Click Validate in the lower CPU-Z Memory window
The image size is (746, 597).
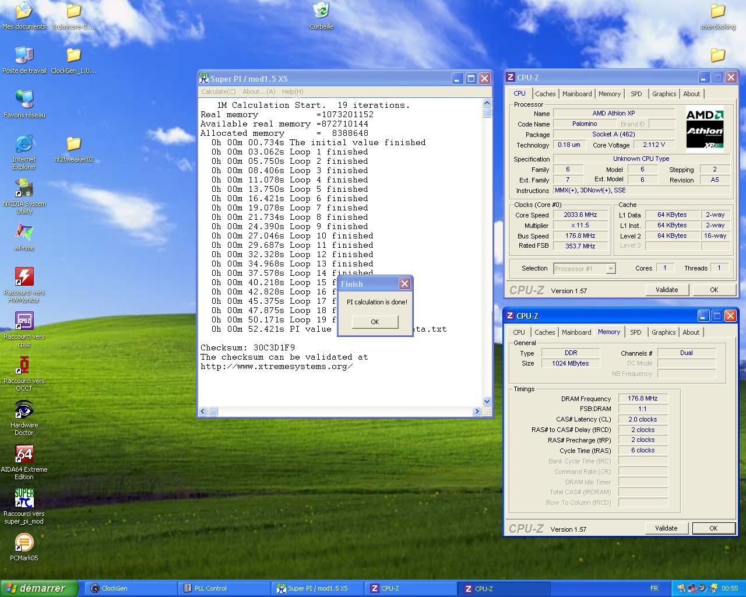666,528
